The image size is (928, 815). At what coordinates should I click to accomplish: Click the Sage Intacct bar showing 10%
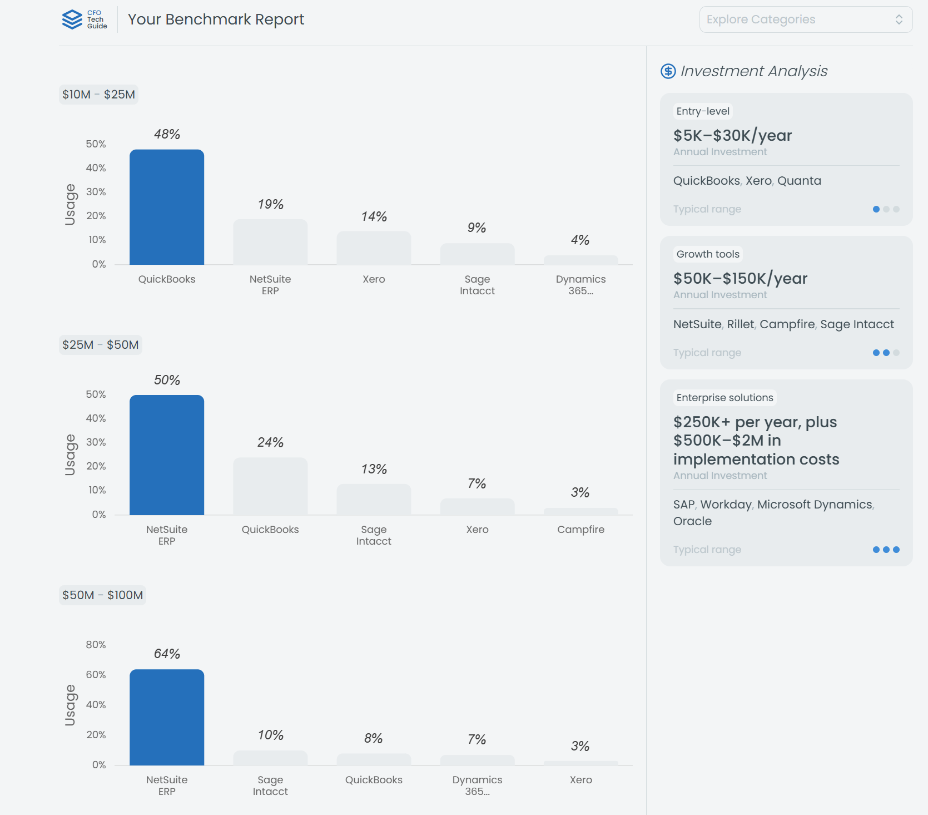270,758
